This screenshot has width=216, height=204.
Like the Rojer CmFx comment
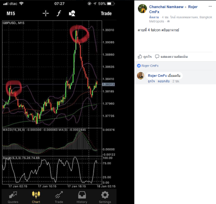[151, 81]
